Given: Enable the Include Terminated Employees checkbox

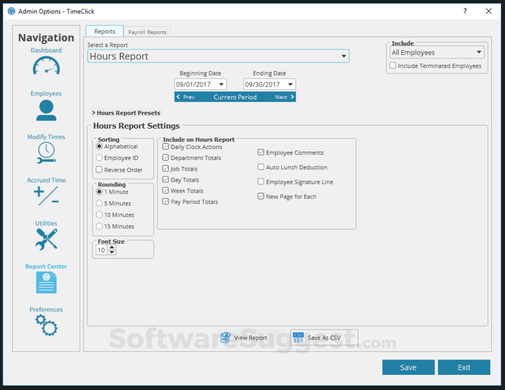Looking at the screenshot, I should pos(393,66).
